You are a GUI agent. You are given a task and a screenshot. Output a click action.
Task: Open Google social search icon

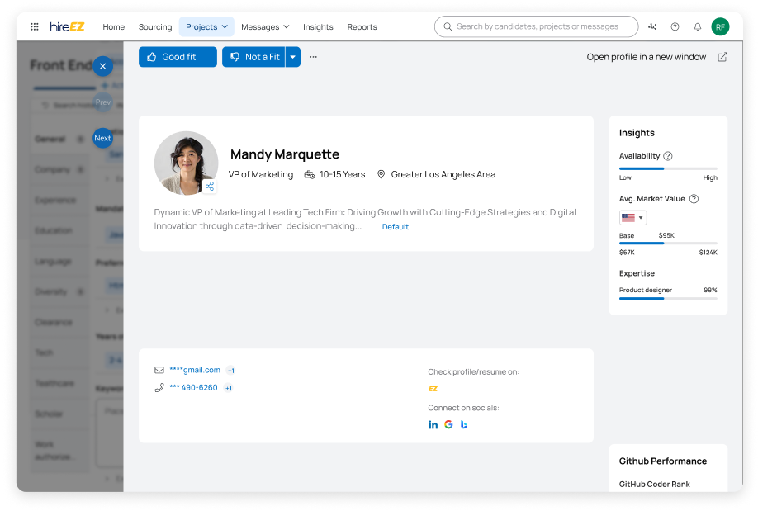pos(448,424)
